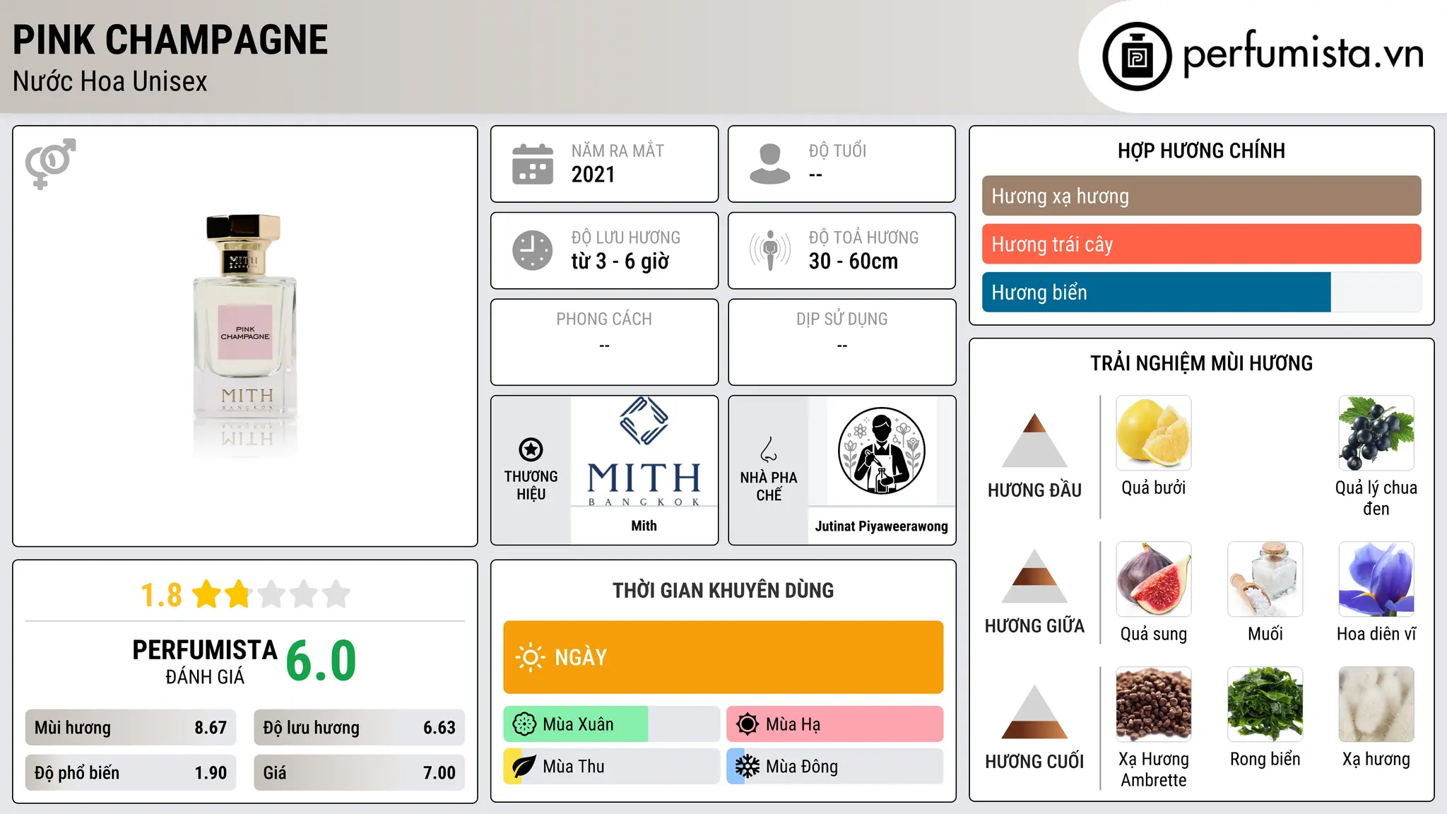Select the Rong biển note image
This screenshot has height=814, width=1447.
[1265, 704]
